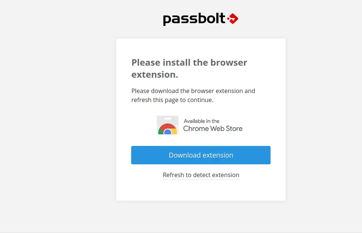362x233 pixels.
Task: Open the Chrome Web Store badge text
Action: pyautogui.click(x=212, y=128)
